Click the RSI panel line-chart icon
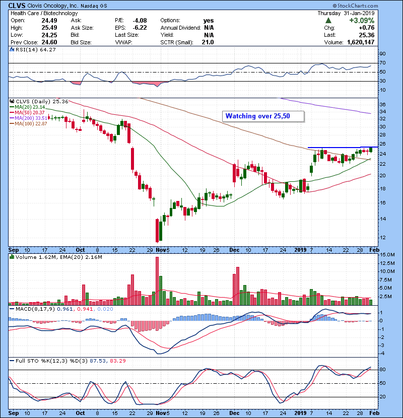Viewport: 403px width, 418px height. click(12, 49)
